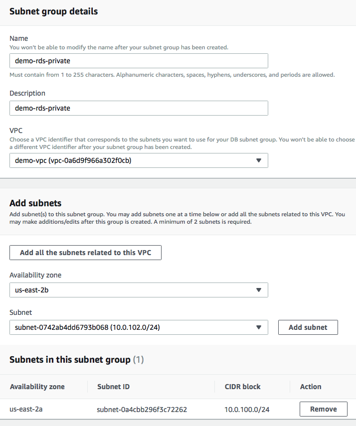
Task: Click the VPC dropdown arrow
Action: tap(258, 160)
